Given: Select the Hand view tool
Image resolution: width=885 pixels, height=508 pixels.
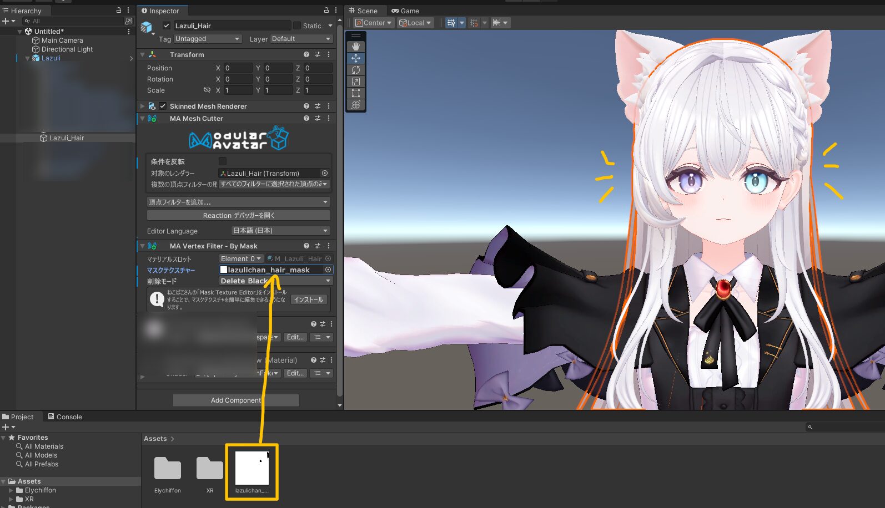Looking at the screenshot, I should pos(356,47).
